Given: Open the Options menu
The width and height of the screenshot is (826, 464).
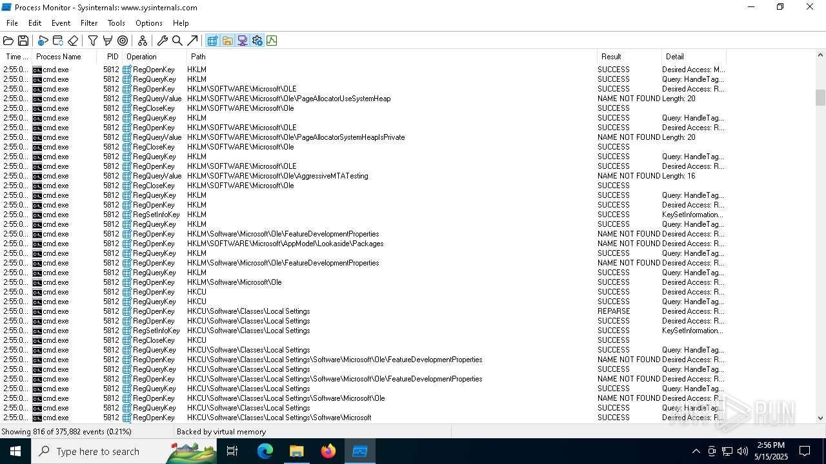Looking at the screenshot, I should pyautogui.click(x=149, y=23).
